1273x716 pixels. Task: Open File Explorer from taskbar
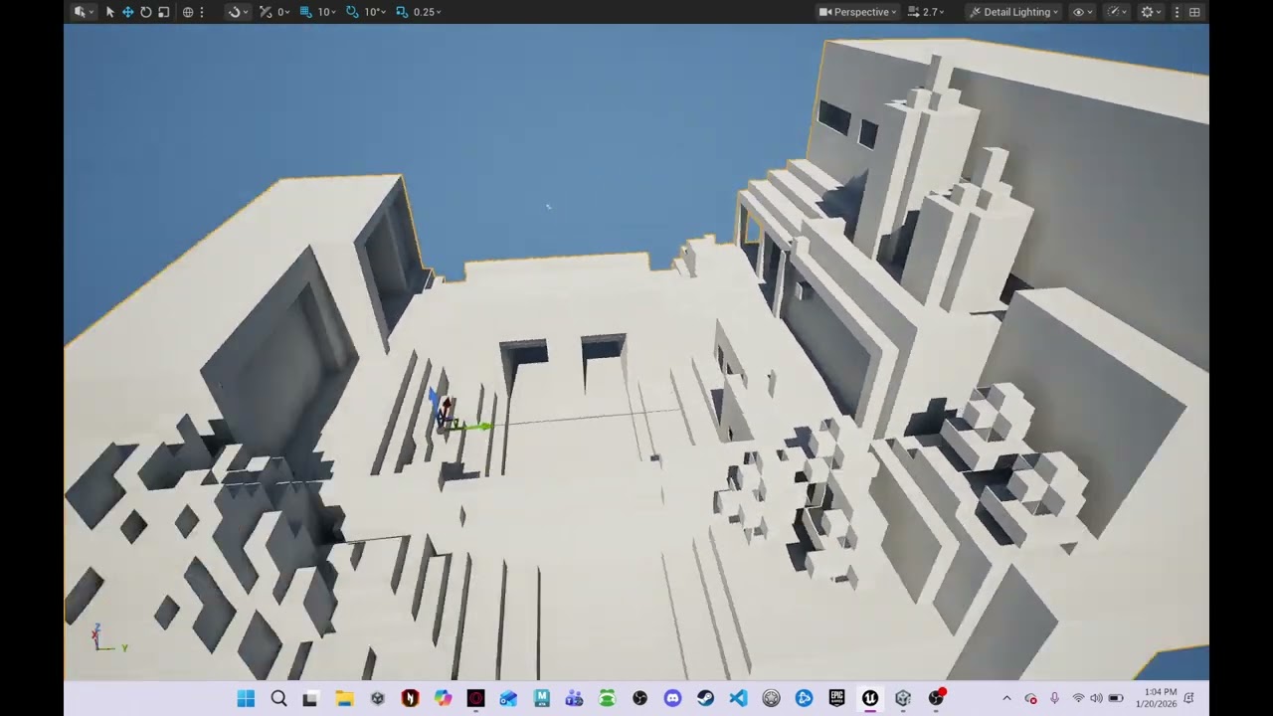click(344, 699)
